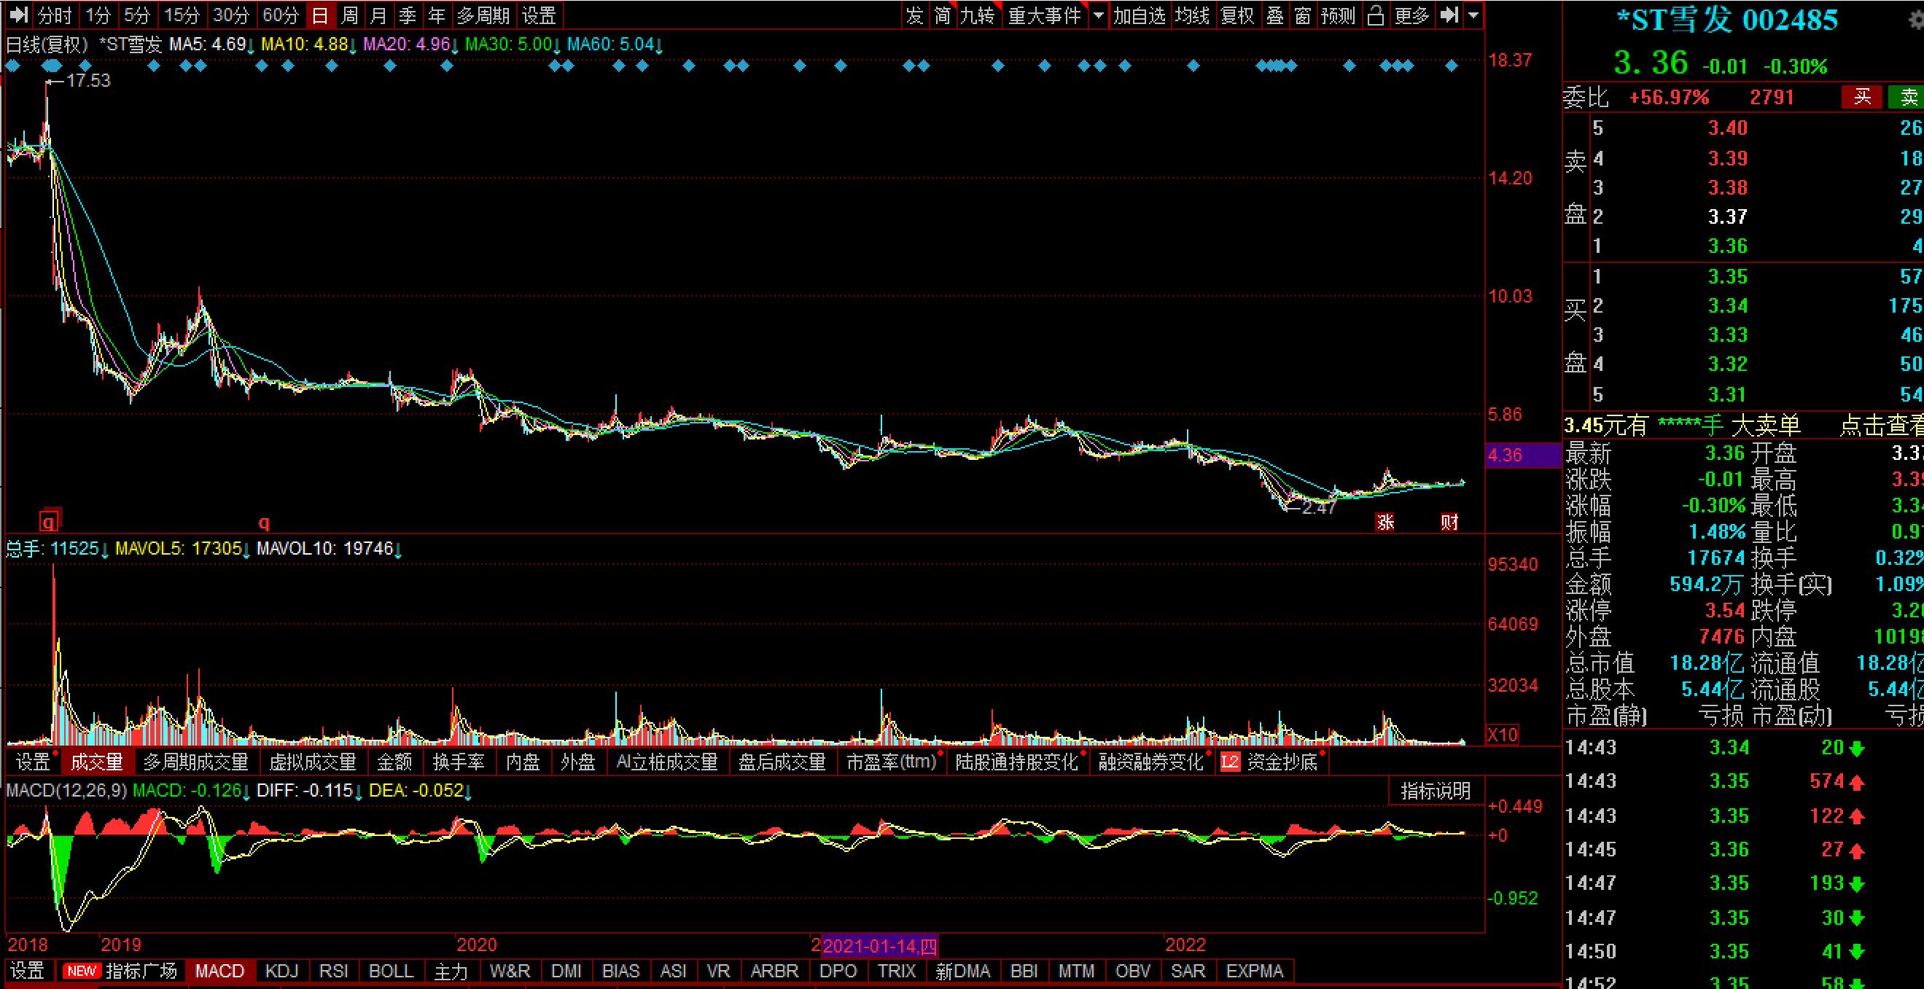The height and width of the screenshot is (989, 1924).
Task: Click the 九转 indicator button
Action: [978, 15]
